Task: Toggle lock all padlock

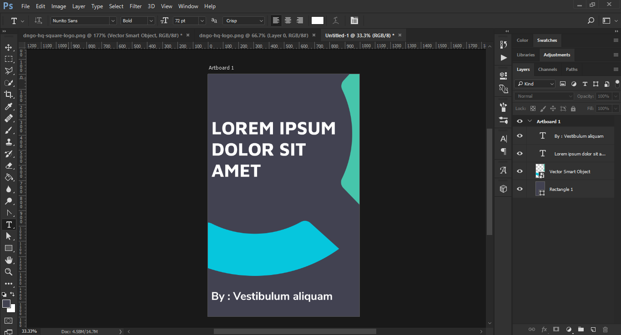Action: (x=573, y=109)
